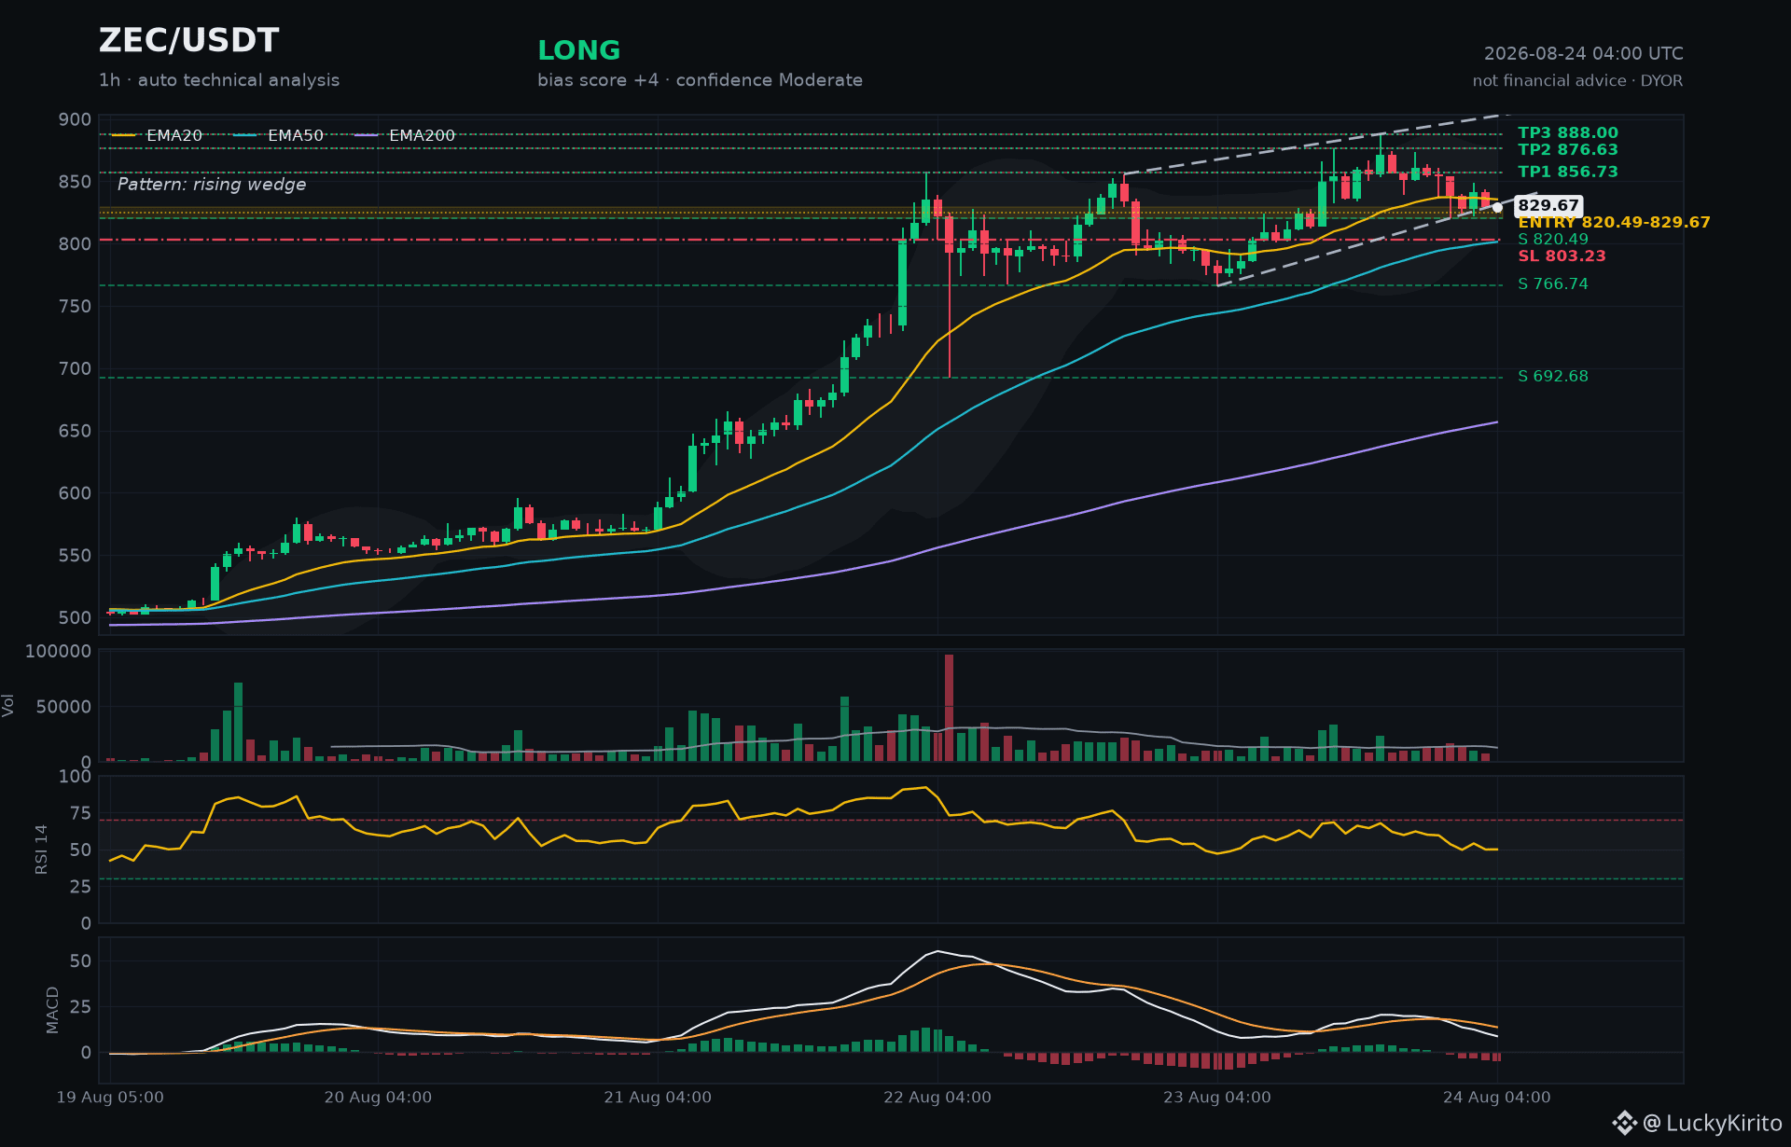Click the 650 price axis tick
This screenshot has width=1791, height=1147.
75,431
